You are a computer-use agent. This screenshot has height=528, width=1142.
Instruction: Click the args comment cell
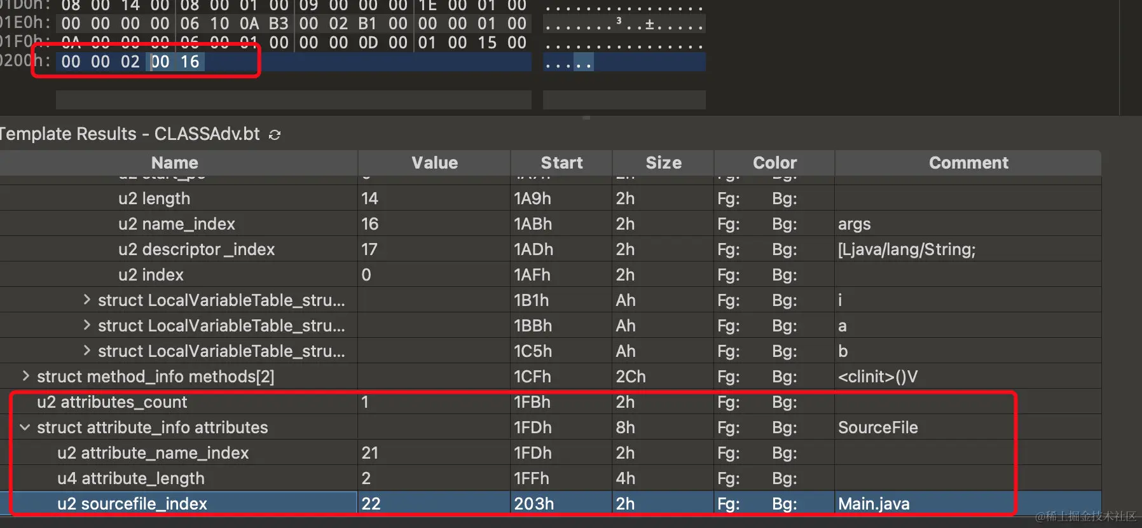[x=854, y=225]
